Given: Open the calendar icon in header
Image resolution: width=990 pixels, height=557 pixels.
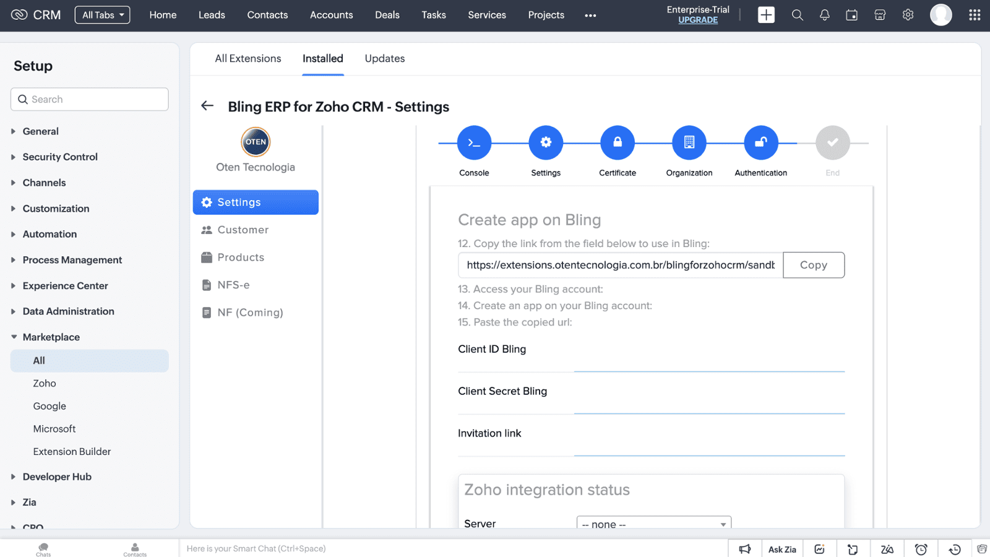Looking at the screenshot, I should click(851, 15).
